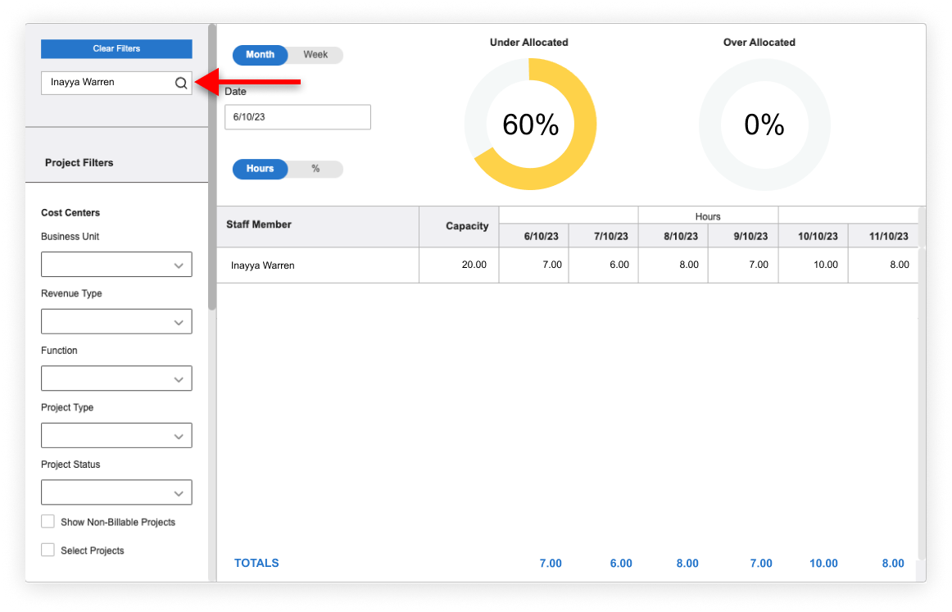The width and height of the screenshot is (952, 612).
Task: Click the Clear Filters button
Action: tap(116, 49)
